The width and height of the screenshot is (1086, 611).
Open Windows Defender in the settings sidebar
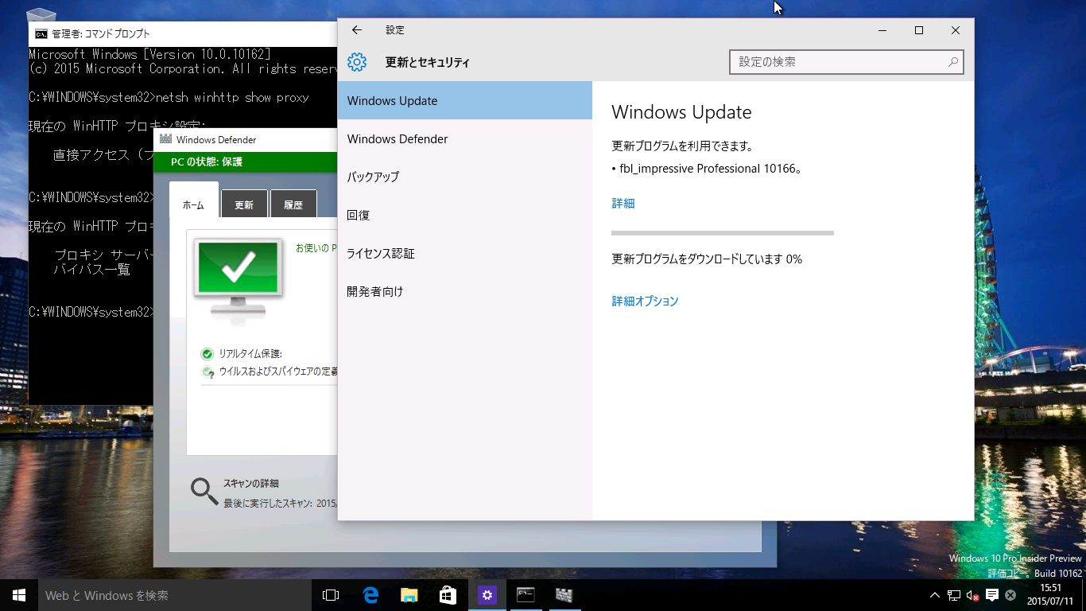pyautogui.click(x=465, y=139)
